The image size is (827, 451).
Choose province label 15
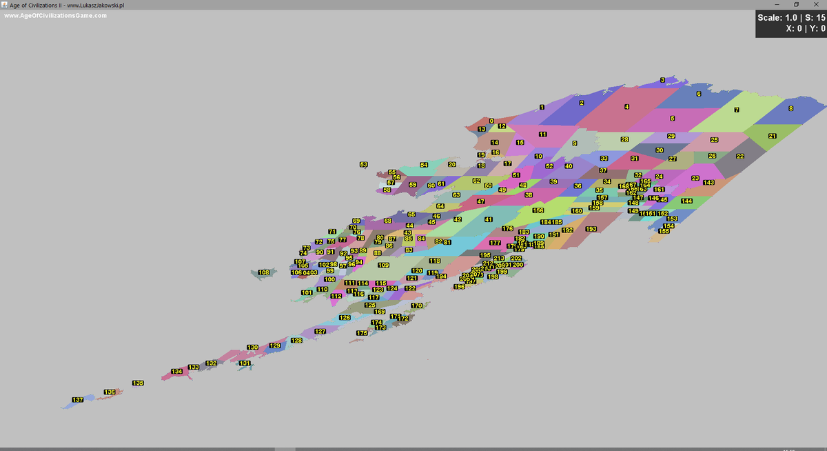tap(520, 143)
